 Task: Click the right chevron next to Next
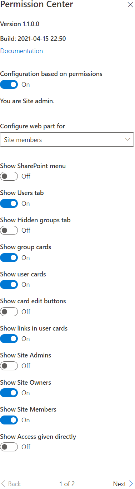(131, 484)
